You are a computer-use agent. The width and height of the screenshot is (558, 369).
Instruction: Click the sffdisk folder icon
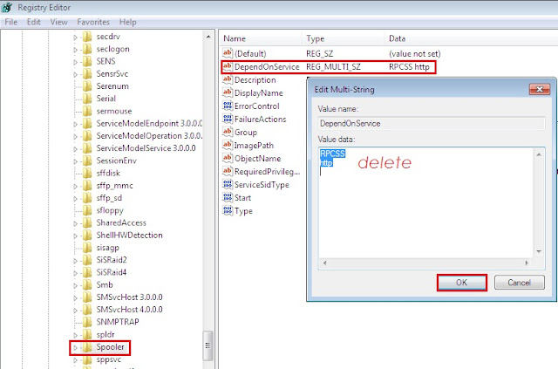point(87,173)
